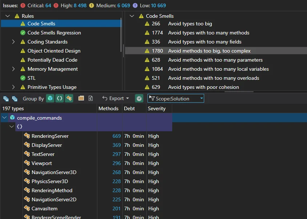
Task: Click the compile_commands cube icon
Action: pyautogui.click(x=12, y=117)
